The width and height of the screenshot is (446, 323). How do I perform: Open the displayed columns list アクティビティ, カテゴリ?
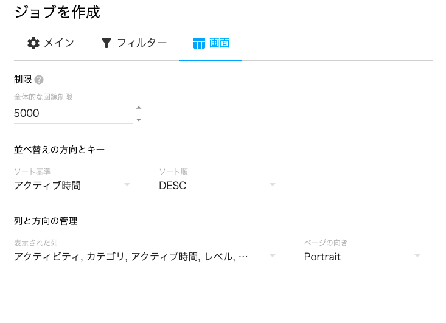(x=131, y=257)
